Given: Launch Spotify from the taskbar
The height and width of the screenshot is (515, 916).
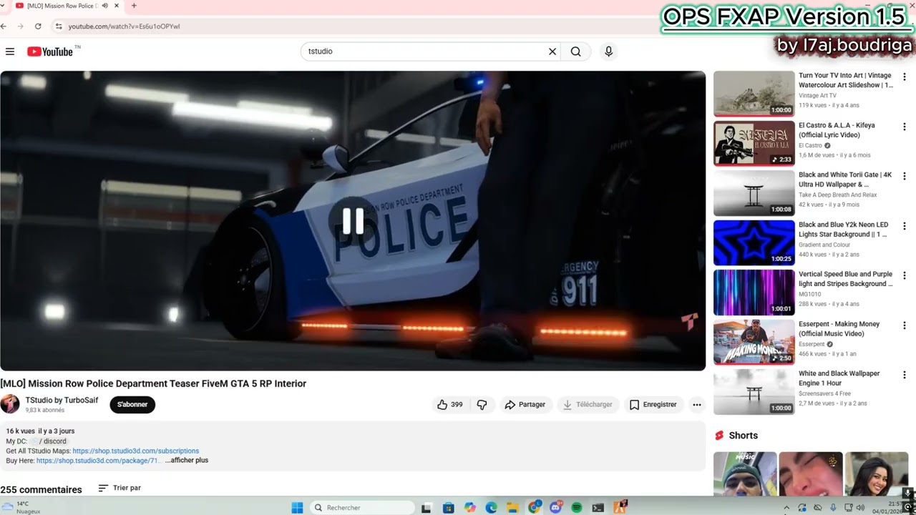Looking at the screenshot, I should [x=577, y=508].
